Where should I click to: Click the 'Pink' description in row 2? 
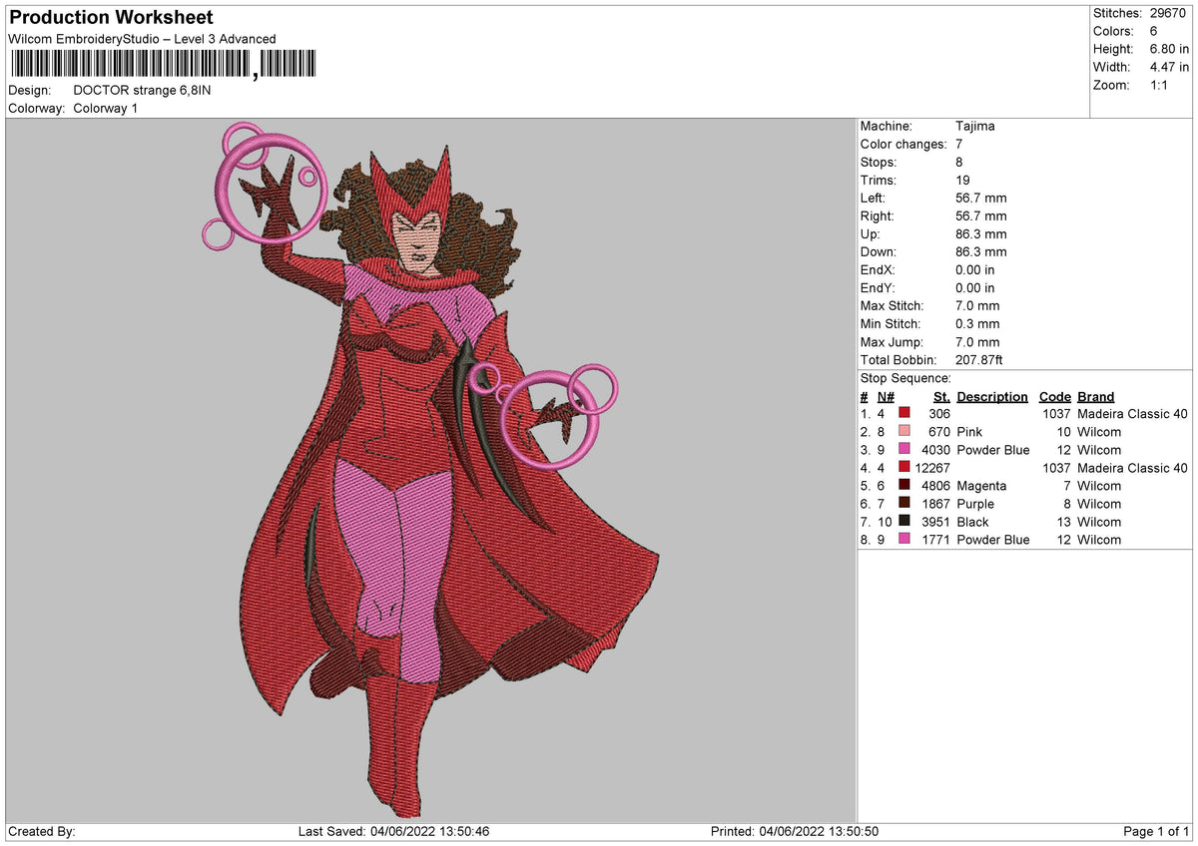pos(969,432)
